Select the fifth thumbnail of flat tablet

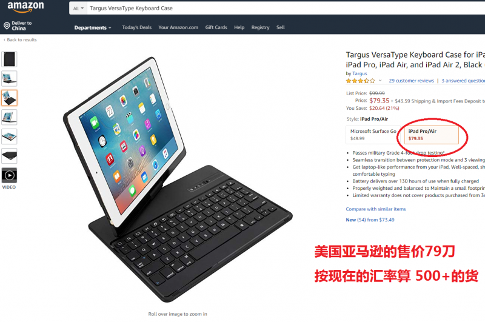9,136
